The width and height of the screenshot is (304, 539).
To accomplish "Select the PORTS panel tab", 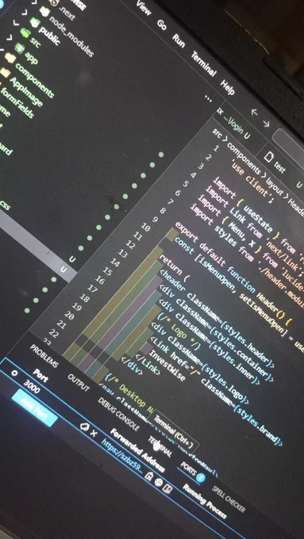I will point(189,468).
